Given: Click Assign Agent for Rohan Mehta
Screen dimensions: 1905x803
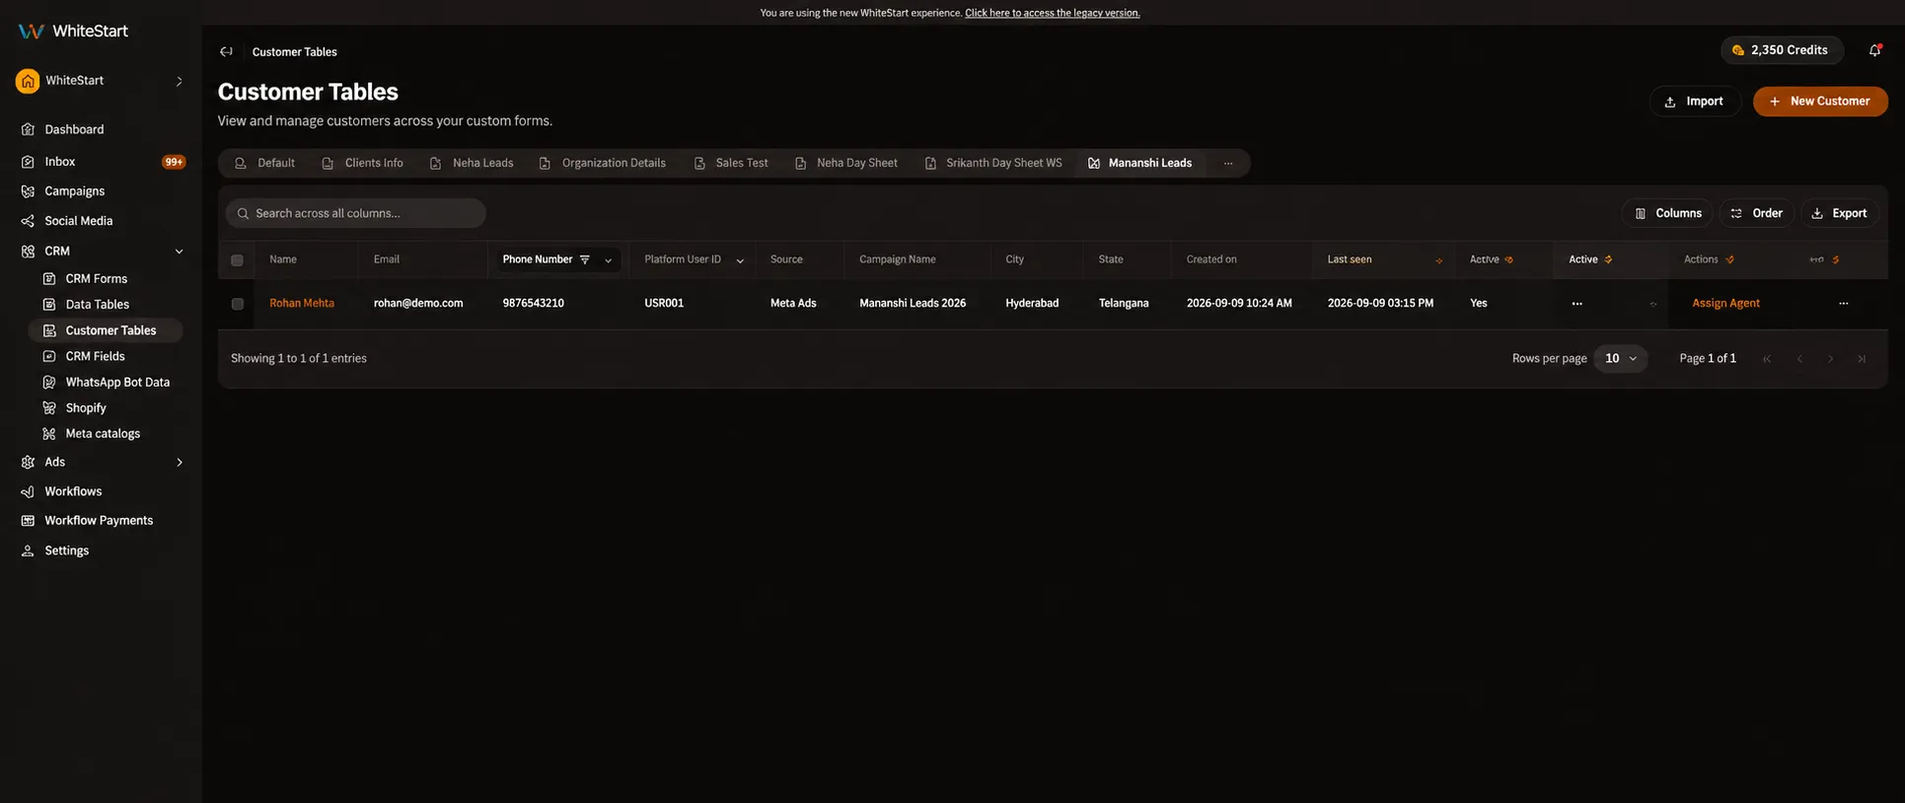Looking at the screenshot, I should pyautogui.click(x=1725, y=303).
